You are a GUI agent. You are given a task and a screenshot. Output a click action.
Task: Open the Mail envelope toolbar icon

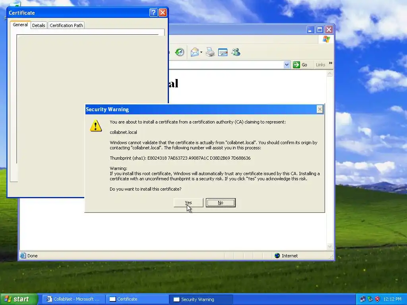195,52
